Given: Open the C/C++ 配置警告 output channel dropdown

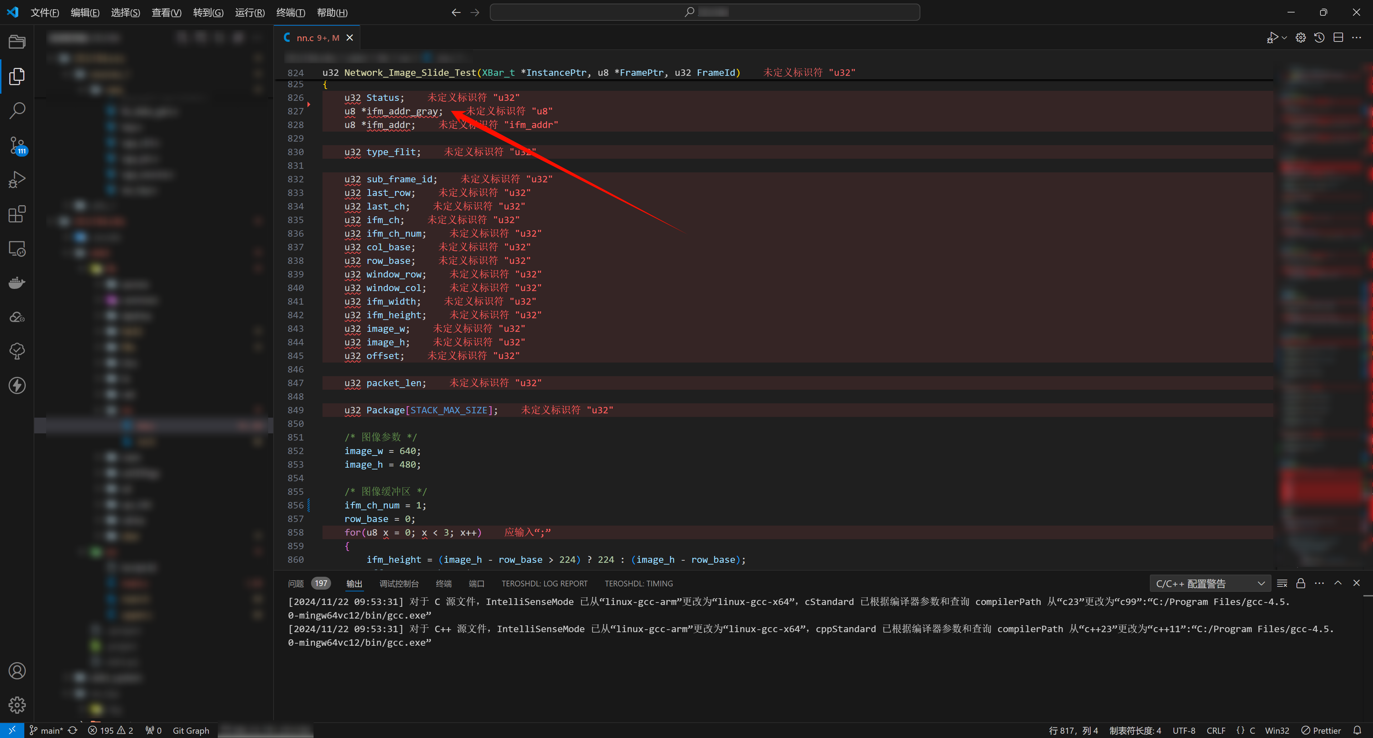Looking at the screenshot, I should tap(1210, 584).
